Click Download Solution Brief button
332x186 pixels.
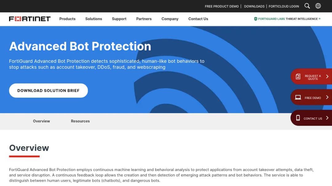click(x=49, y=91)
